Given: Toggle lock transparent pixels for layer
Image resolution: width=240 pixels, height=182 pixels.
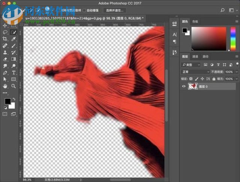Looking at the screenshot, I should 191,79.
